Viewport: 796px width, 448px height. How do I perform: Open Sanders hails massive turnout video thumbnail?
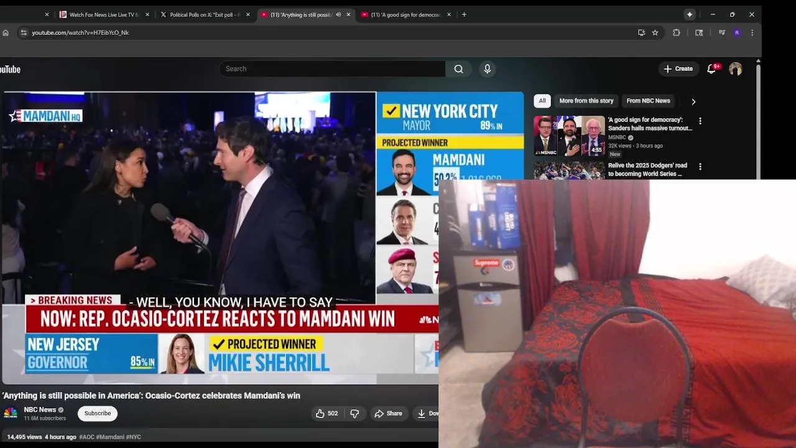(x=569, y=136)
